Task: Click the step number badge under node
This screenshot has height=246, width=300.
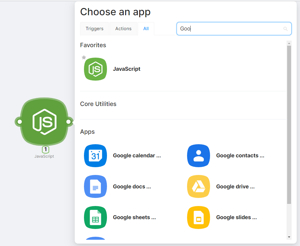Action: tap(45, 150)
